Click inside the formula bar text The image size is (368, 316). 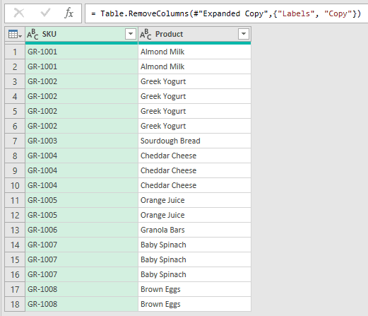pos(226,13)
